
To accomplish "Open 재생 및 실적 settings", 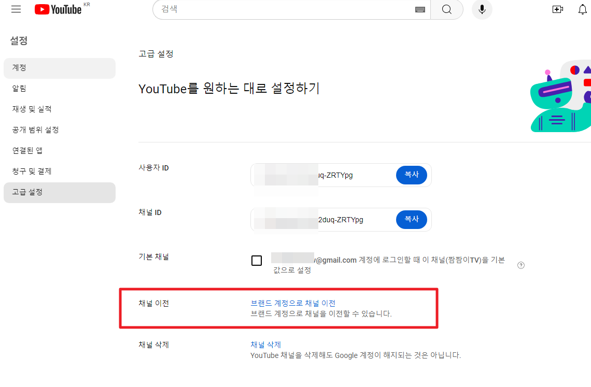I will point(60,109).
